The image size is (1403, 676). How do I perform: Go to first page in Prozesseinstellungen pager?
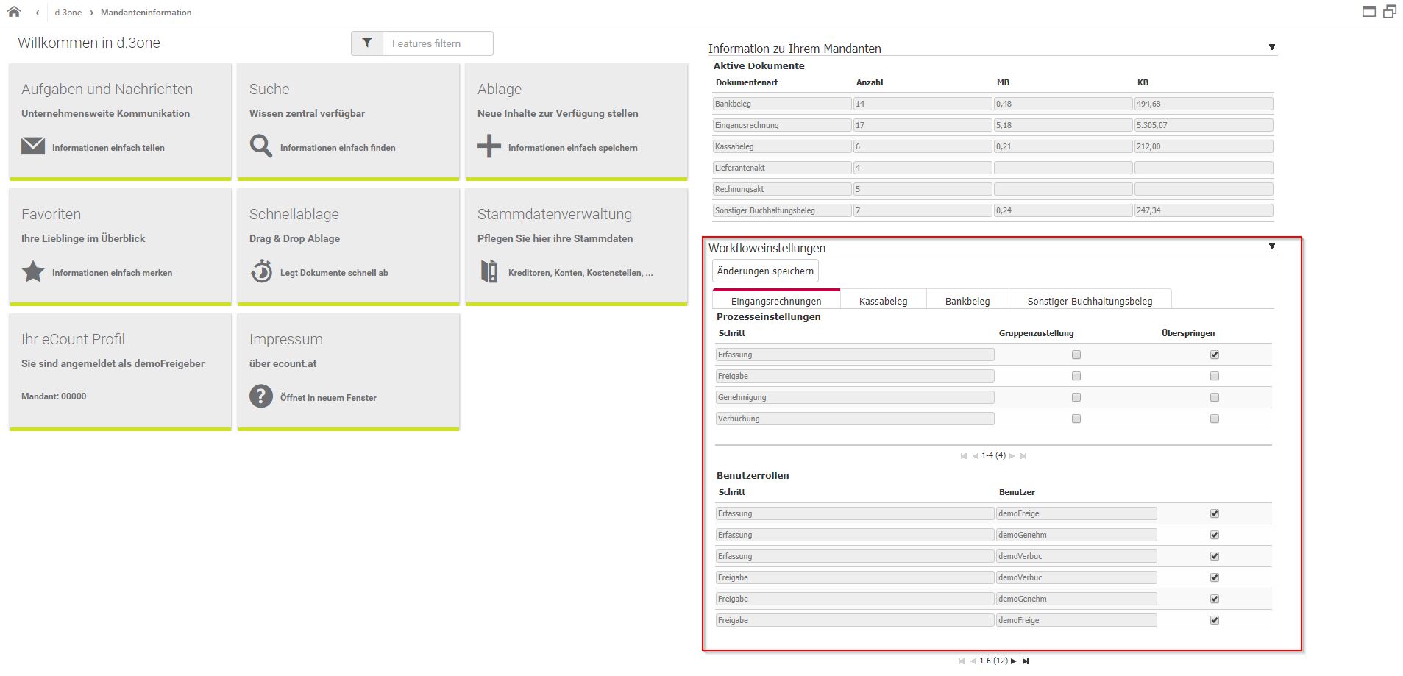[x=964, y=456]
